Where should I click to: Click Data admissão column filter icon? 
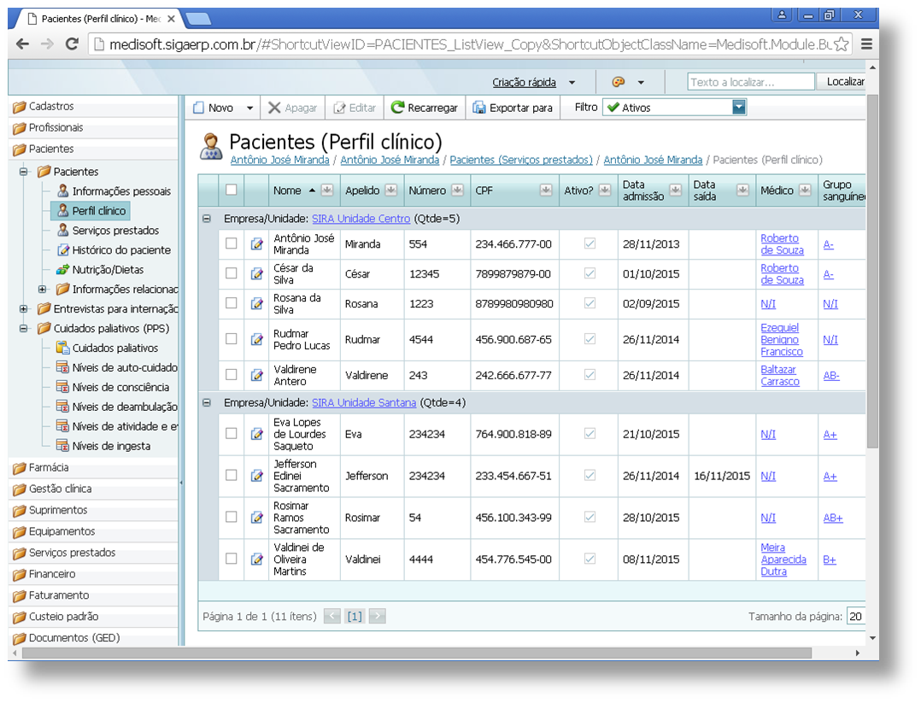(x=676, y=190)
